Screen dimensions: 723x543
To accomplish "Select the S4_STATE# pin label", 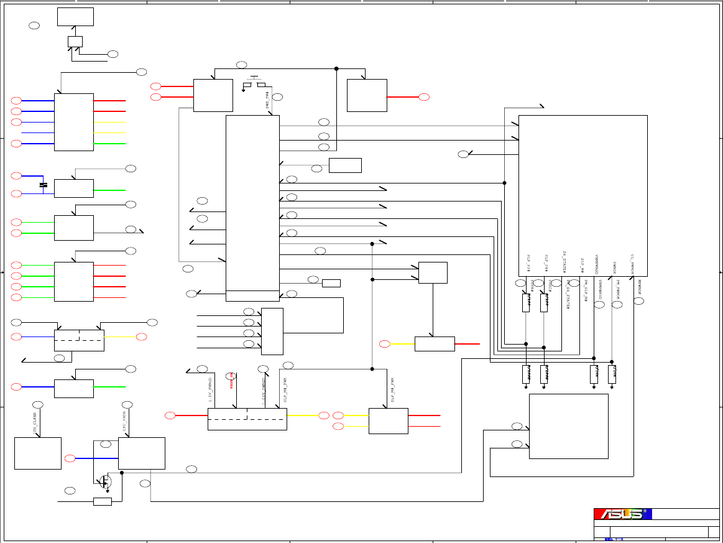I will pos(564,262).
